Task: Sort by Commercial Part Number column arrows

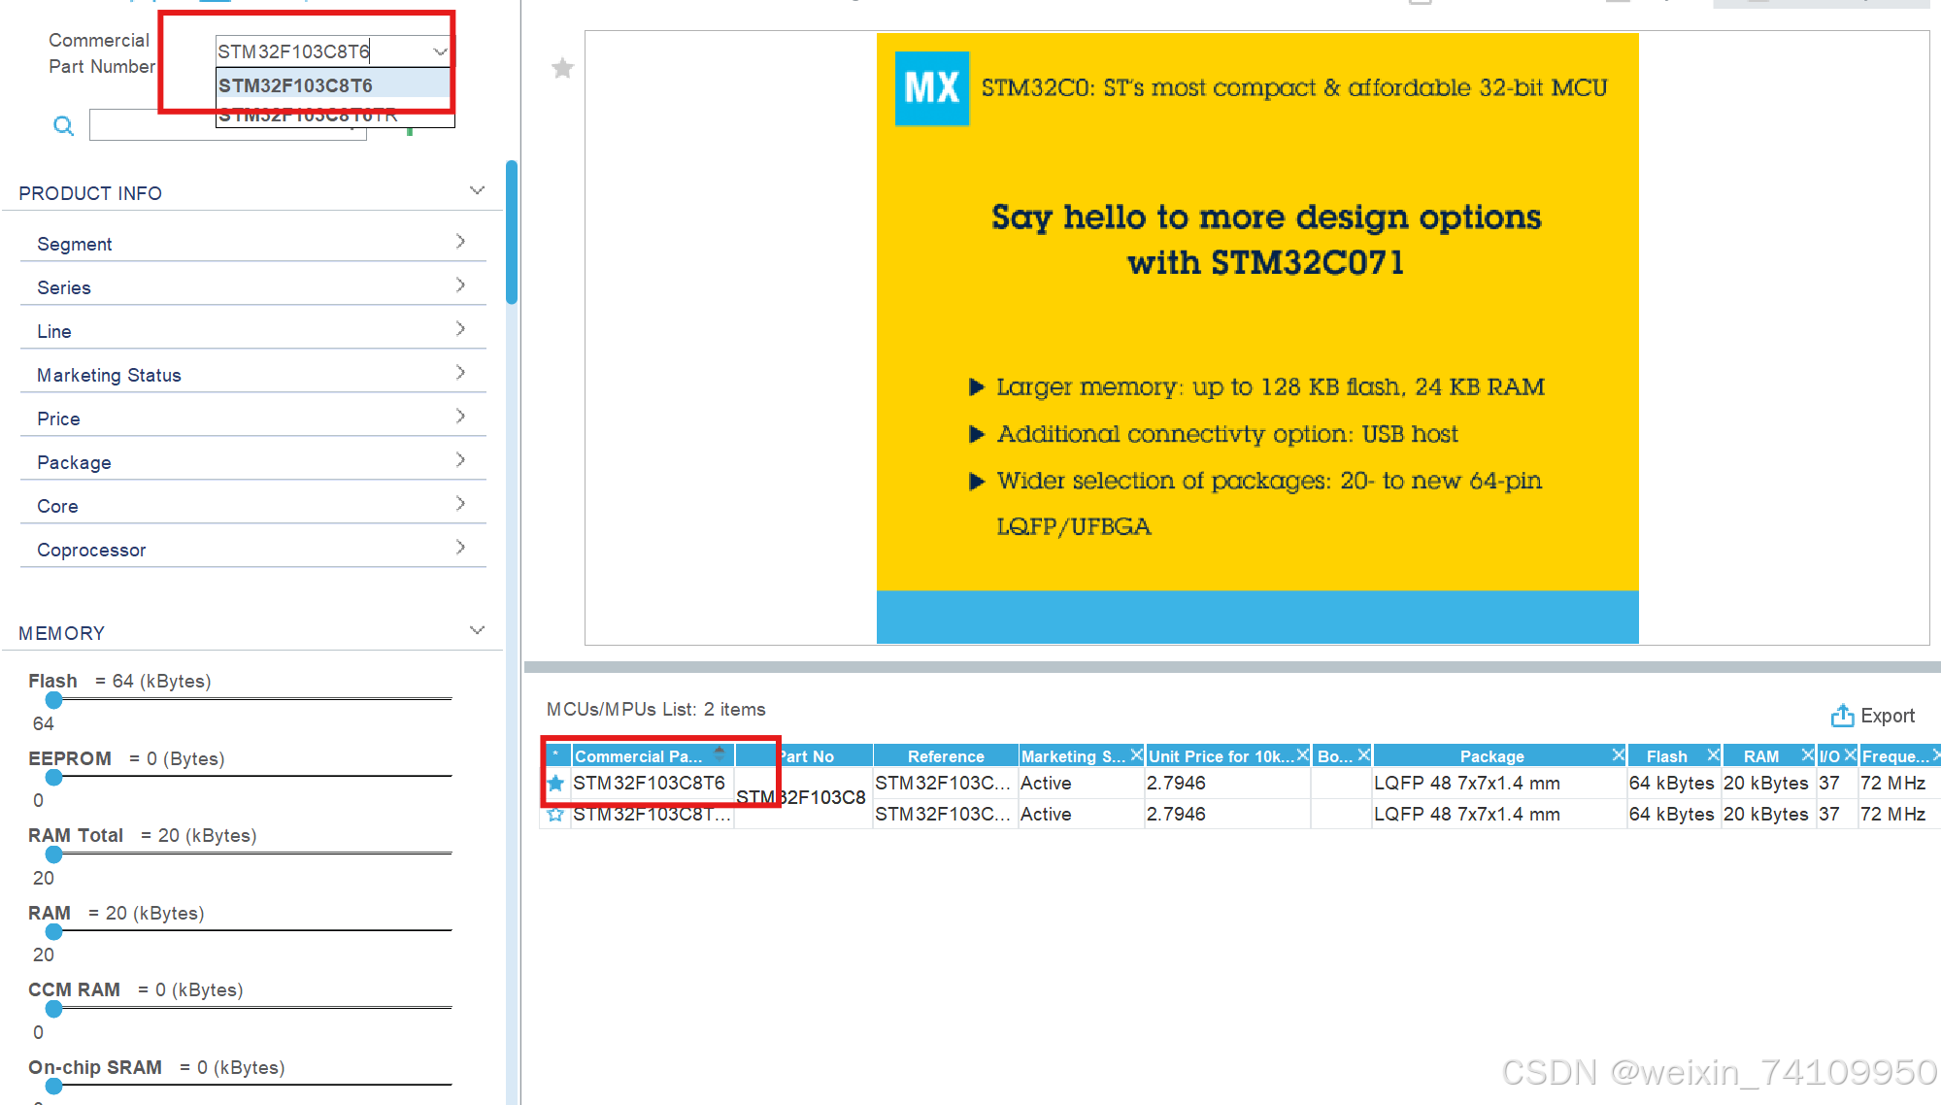Action: (x=720, y=753)
